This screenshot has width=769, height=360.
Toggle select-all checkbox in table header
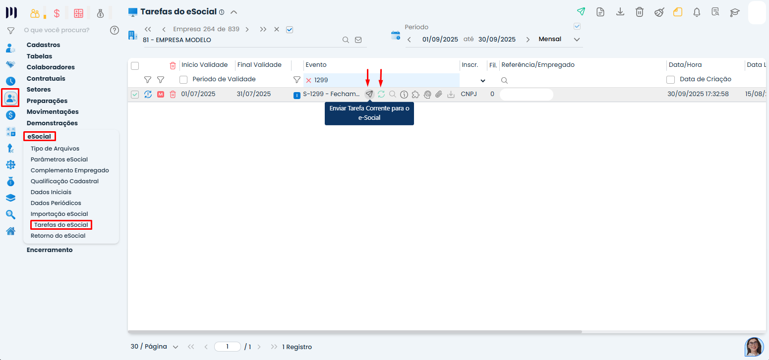point(135,65)
